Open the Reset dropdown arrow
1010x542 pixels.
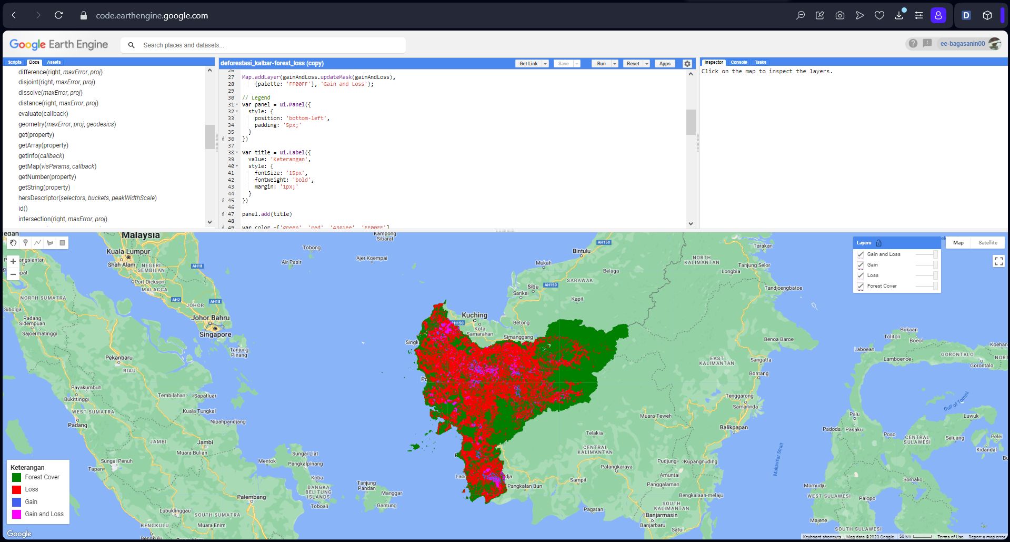[646, 64]
